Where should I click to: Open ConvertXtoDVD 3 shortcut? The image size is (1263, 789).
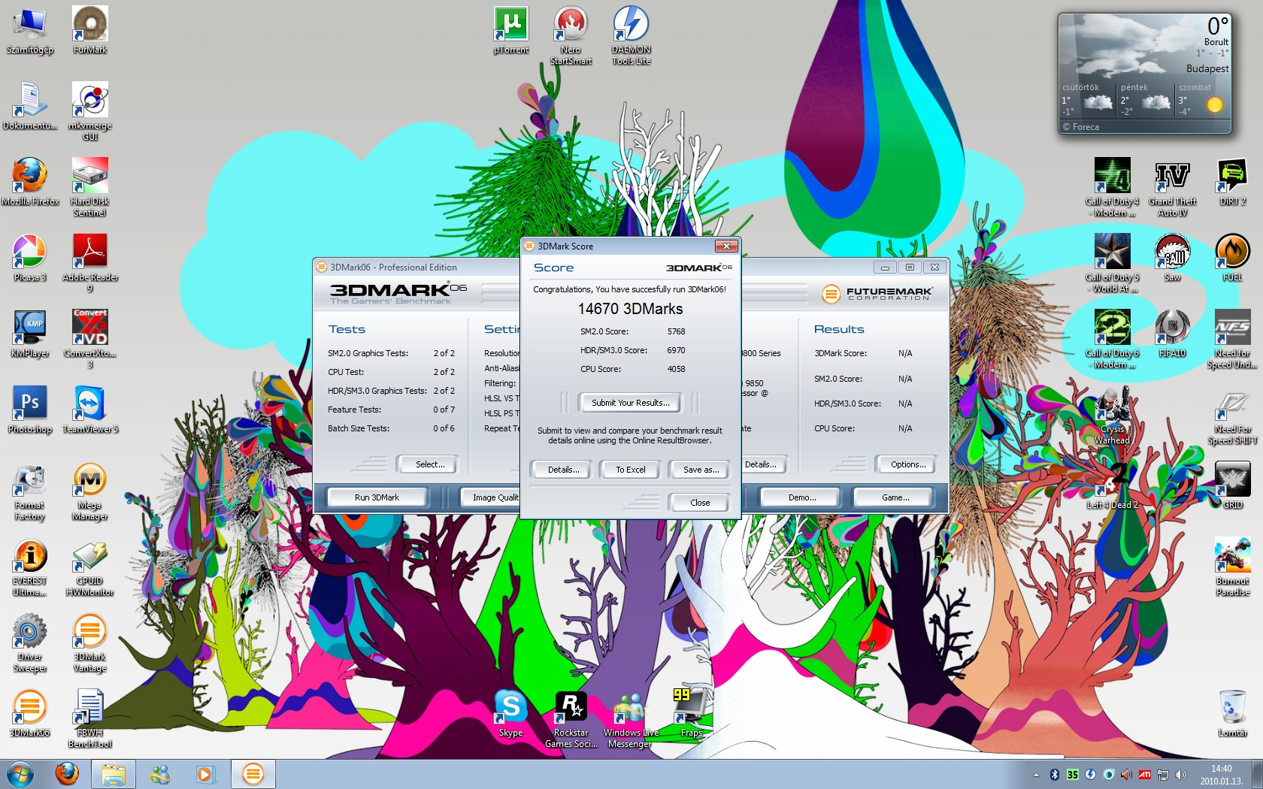point(90,339)
